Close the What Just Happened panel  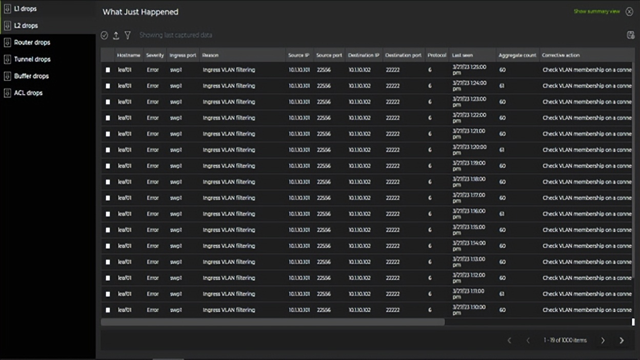tap(629, 11)
